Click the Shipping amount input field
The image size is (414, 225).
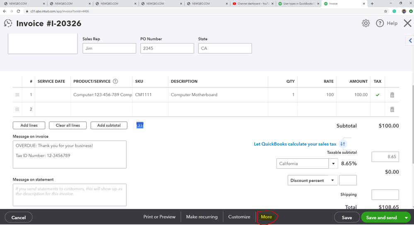click(385, 194)
